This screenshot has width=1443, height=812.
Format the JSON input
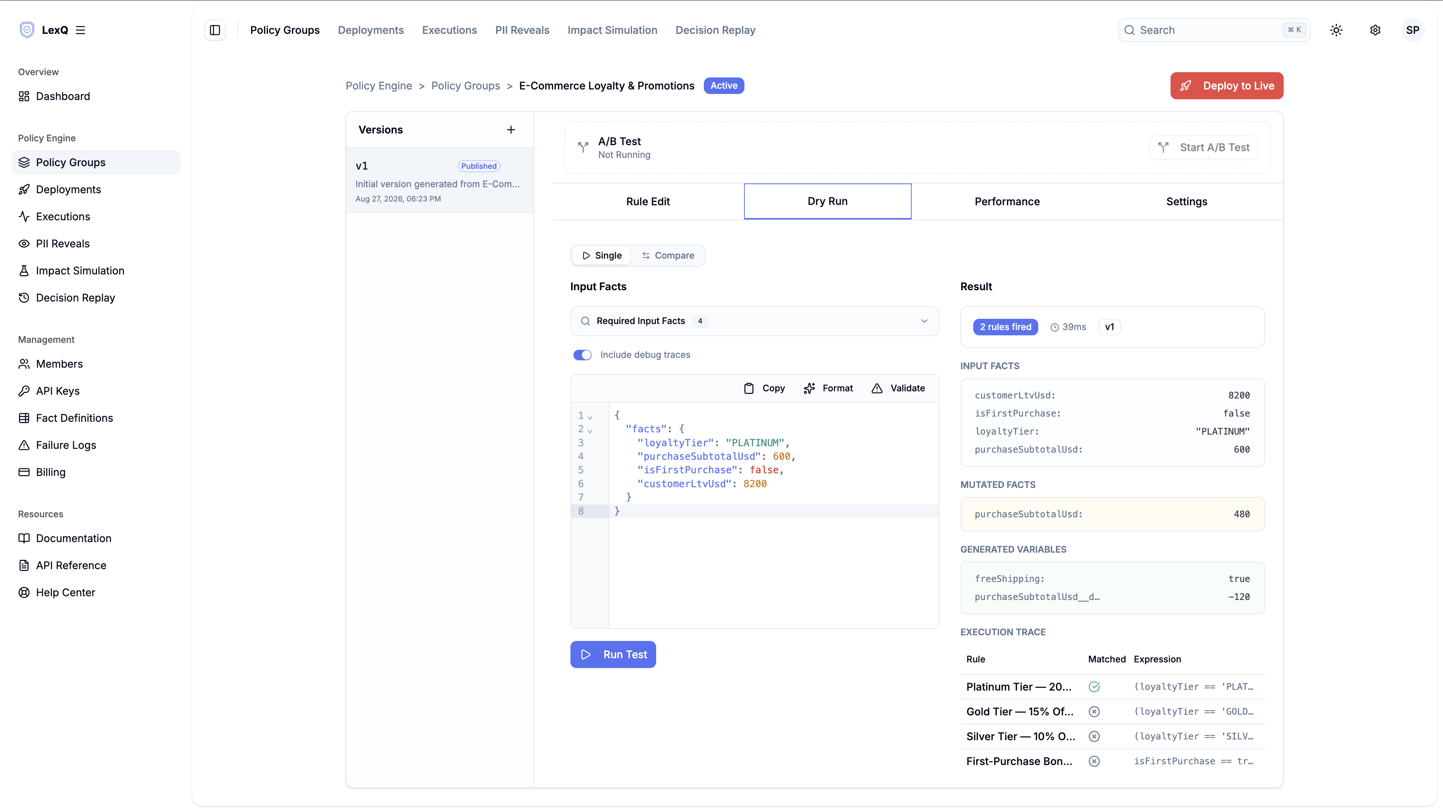coord(828,388)
